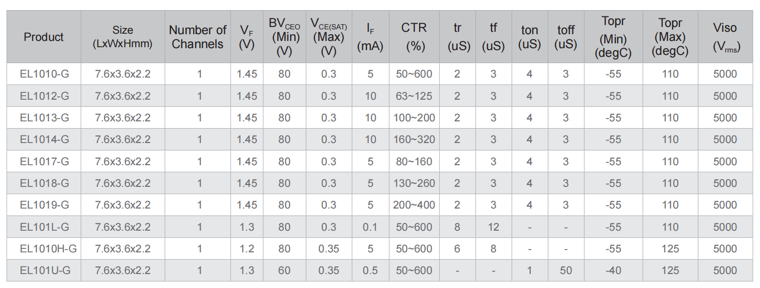Click the EL1019-G product name
Image resolution: width=760 pixels, height=288 pixels.
44,205
